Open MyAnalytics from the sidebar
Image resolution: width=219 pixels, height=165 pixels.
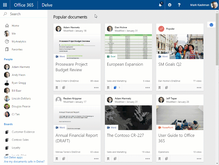(19, 42)
